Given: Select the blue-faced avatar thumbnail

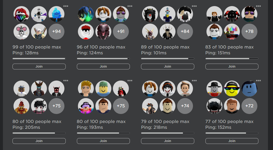Looking at the screenshot, I should 249,89.
